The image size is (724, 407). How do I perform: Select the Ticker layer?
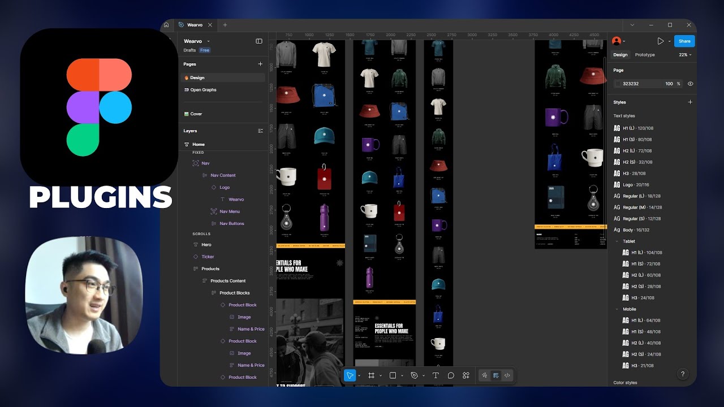pos(208,257)
